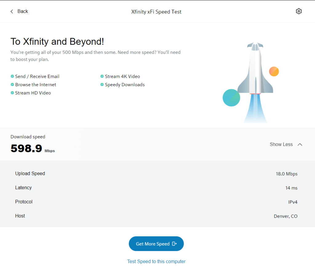The height and width of the screenshot is (279, 315).
Task: Collapse the details with Show Less
Action: coord(281,144)
